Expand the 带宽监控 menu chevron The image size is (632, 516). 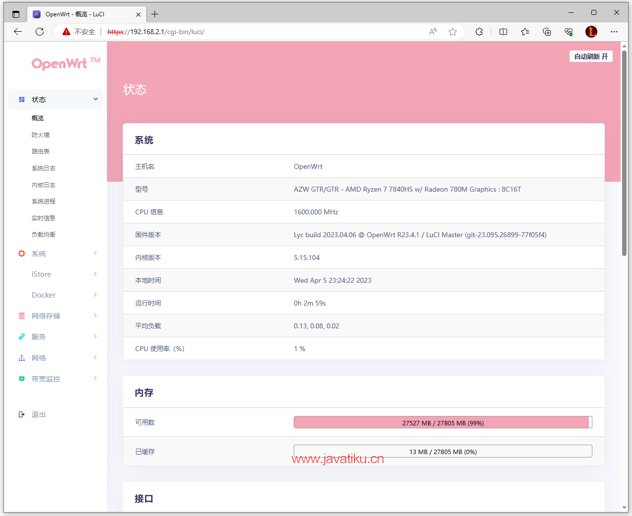pos(95,378)
